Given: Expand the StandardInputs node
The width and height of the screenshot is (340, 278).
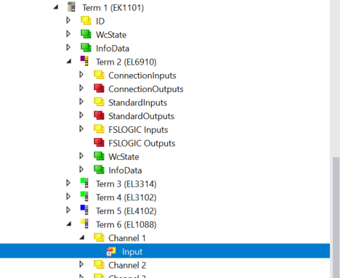Looking at the screenshot, I should pos(81,102).
